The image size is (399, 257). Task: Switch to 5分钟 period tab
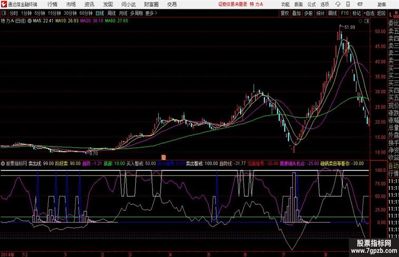[x=40, y=13]
